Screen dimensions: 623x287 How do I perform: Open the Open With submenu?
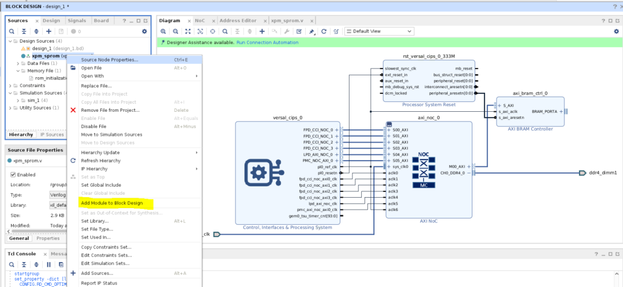(x=92, y=76)
